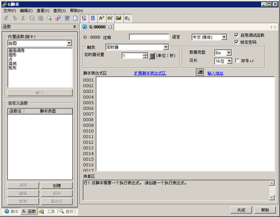280x217 pixels.
Task: Click the If search toolbar icon
Action: click(x=127, y=18)
